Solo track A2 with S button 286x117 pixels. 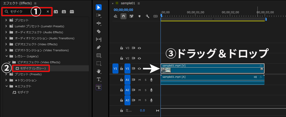[x=146, y=90]
